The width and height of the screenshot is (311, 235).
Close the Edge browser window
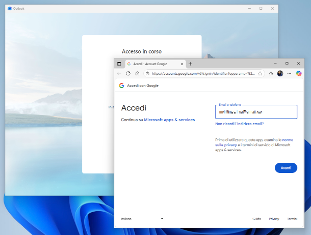298,63
